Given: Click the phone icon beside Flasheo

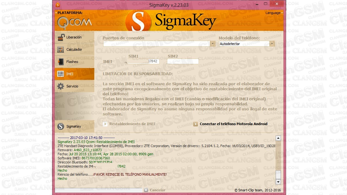Looking at the screenshot, I should pos(61,62).
